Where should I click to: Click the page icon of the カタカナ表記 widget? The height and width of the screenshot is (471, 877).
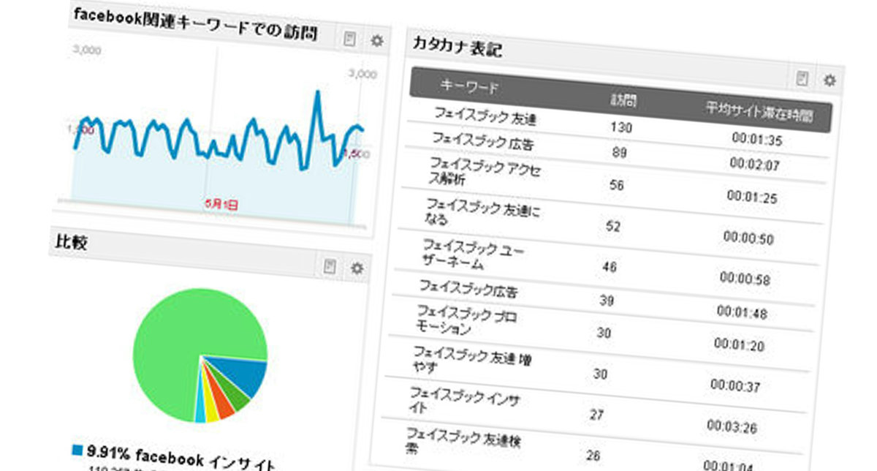click(802, 78)
